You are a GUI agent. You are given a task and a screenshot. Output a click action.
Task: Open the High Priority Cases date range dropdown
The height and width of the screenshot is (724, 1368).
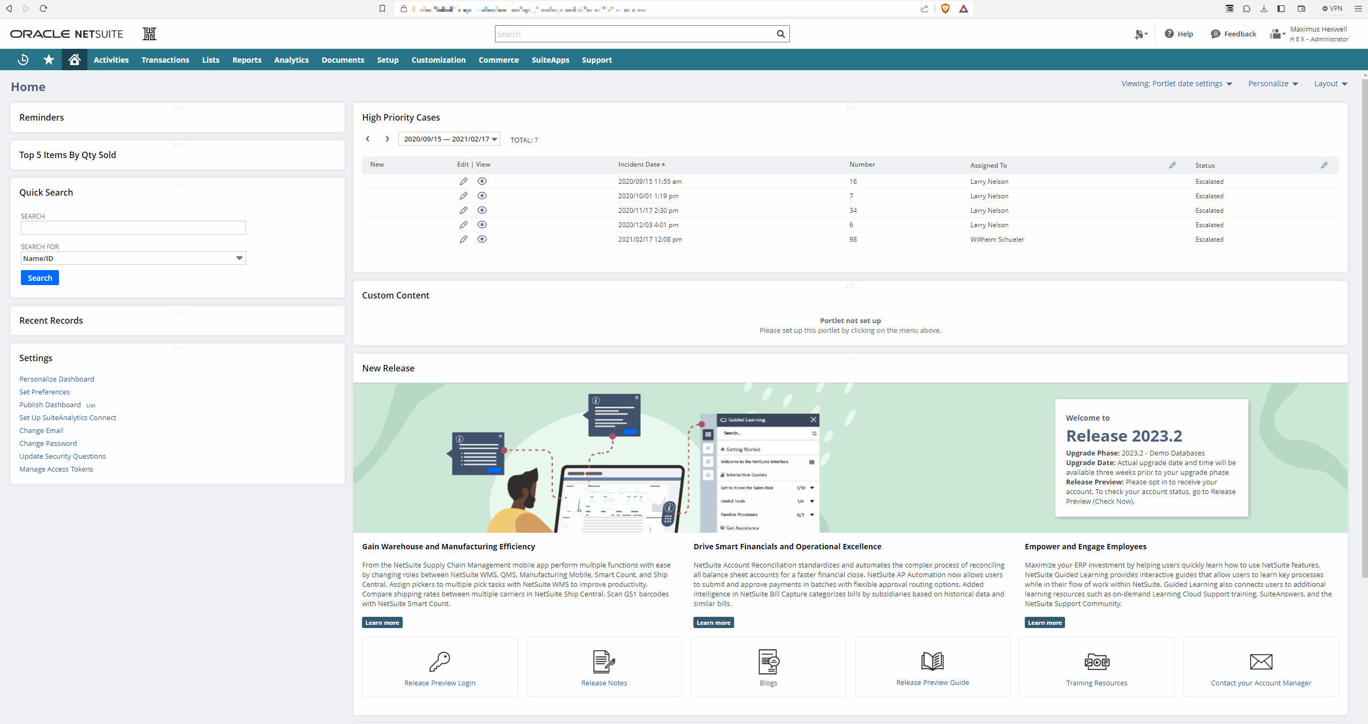[449, 139]
